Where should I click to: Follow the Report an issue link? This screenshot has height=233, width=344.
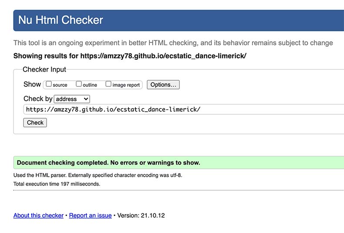pos(91,216)
